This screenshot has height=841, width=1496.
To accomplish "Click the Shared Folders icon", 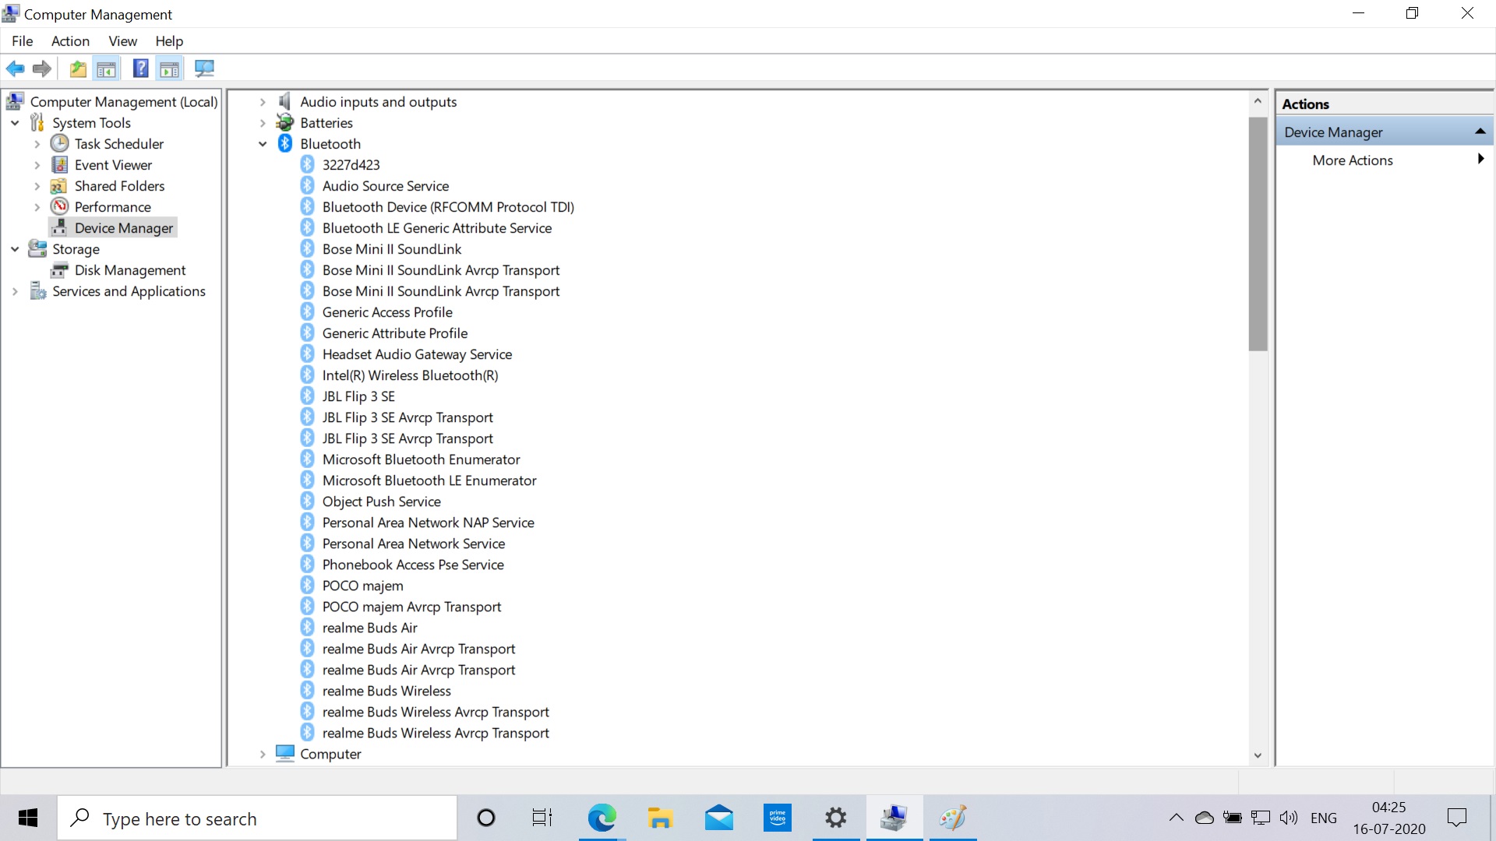I will pyautogui.click(x=58, y=185).
